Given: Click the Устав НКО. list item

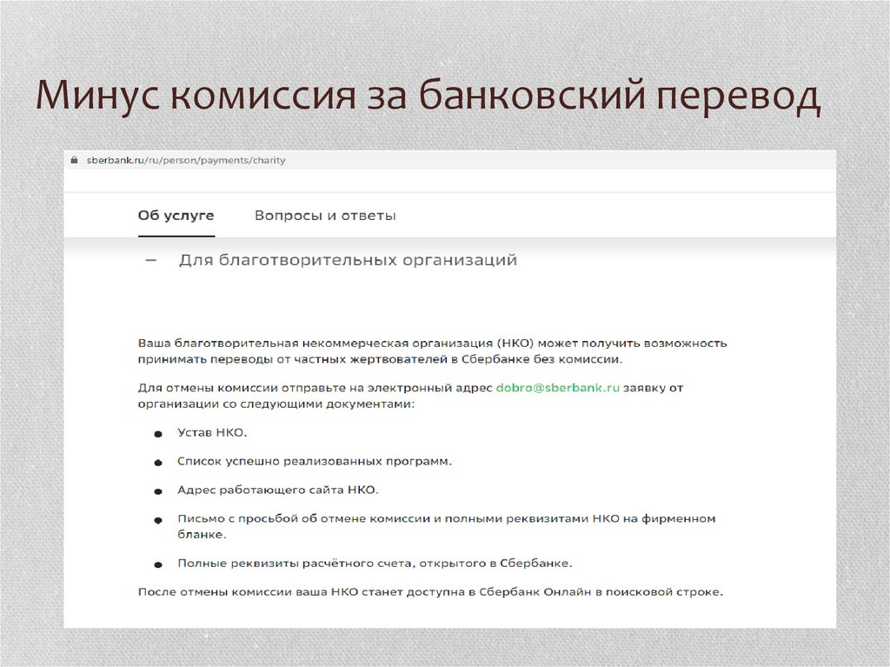Looking at the screenshot, I should pos(212,432).
